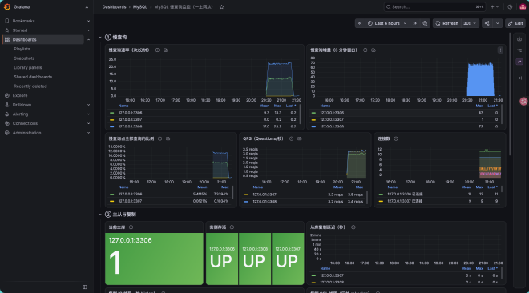
Task: Click green color swatch for 3306 in 慢查询速率 legend
Action: click(x=111, y=113)
